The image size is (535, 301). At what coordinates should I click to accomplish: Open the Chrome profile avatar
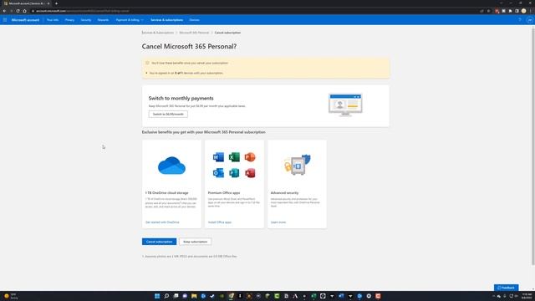click(524, 11)
